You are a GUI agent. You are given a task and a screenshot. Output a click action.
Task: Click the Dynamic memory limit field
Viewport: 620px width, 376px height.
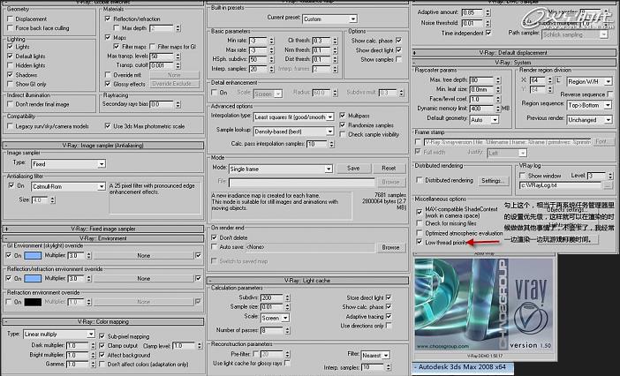[481, 109]
